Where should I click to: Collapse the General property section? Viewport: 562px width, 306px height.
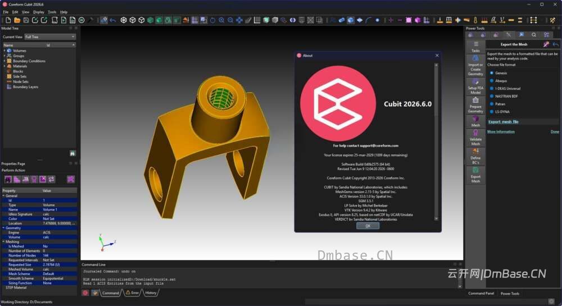pos(3,196)
